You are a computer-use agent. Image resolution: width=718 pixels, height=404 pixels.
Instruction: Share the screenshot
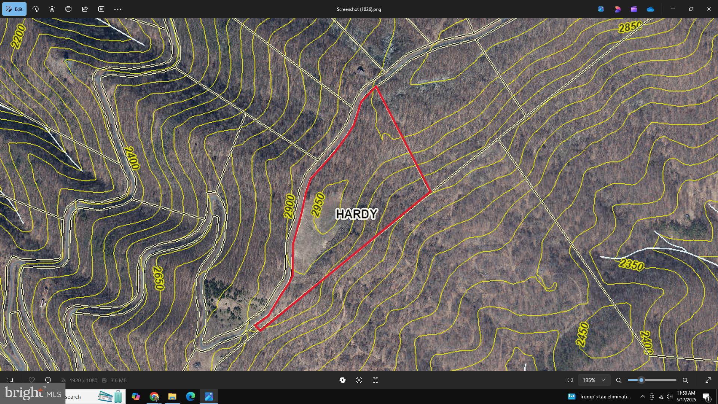(85, 9)
